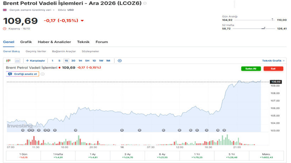Click the green Satın Al button

coord(251,69)
